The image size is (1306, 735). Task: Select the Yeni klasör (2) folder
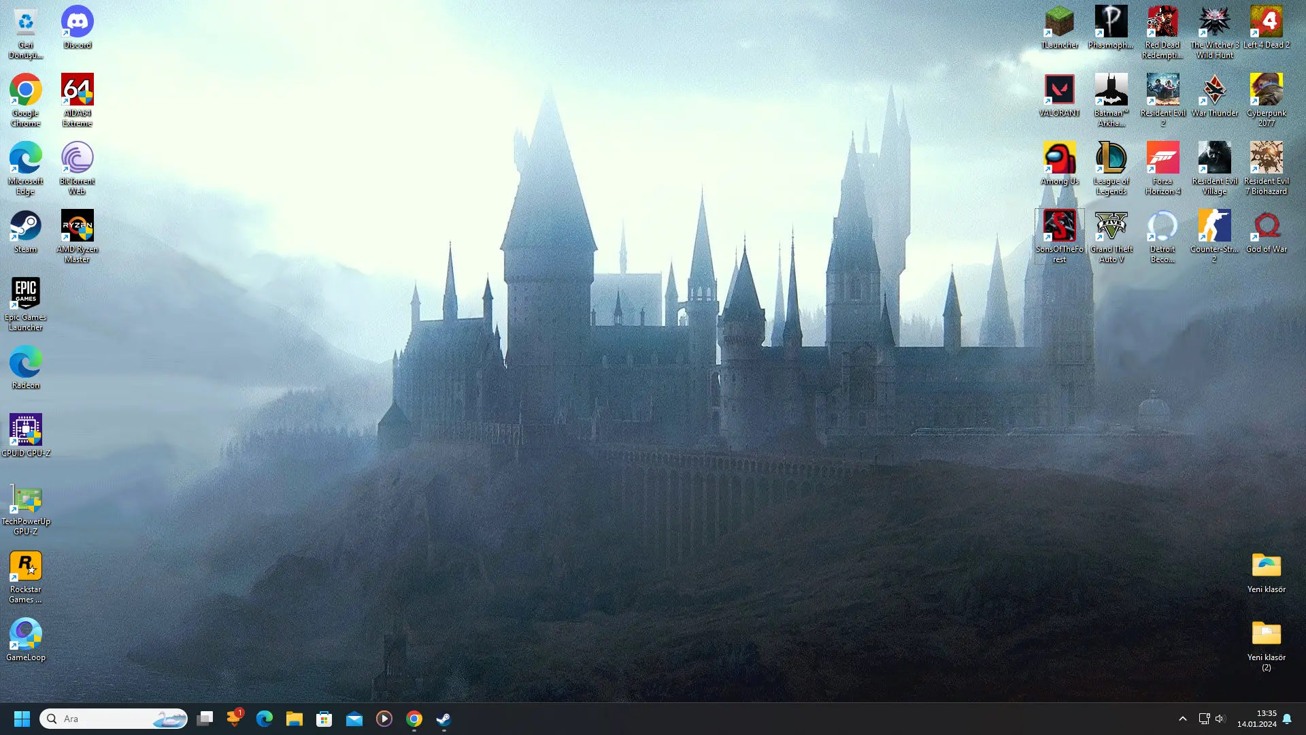click(1266, 645)
